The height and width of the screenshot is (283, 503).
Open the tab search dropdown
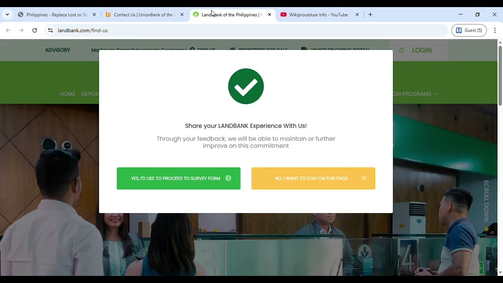click(7, 15)
